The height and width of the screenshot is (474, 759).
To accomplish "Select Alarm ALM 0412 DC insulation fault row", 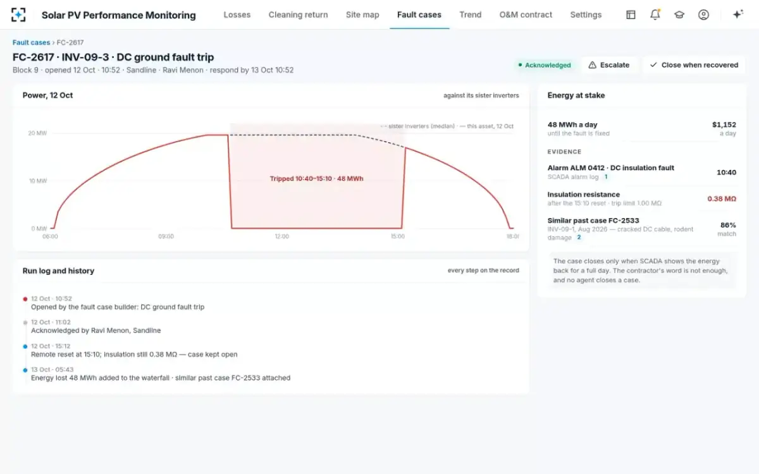I will pos(641,172).
